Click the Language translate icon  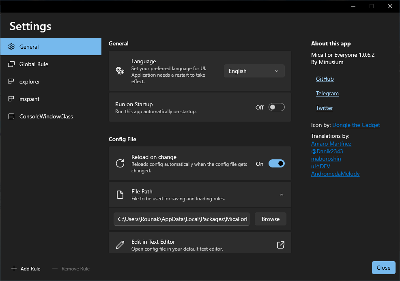(x=120, y=71)
